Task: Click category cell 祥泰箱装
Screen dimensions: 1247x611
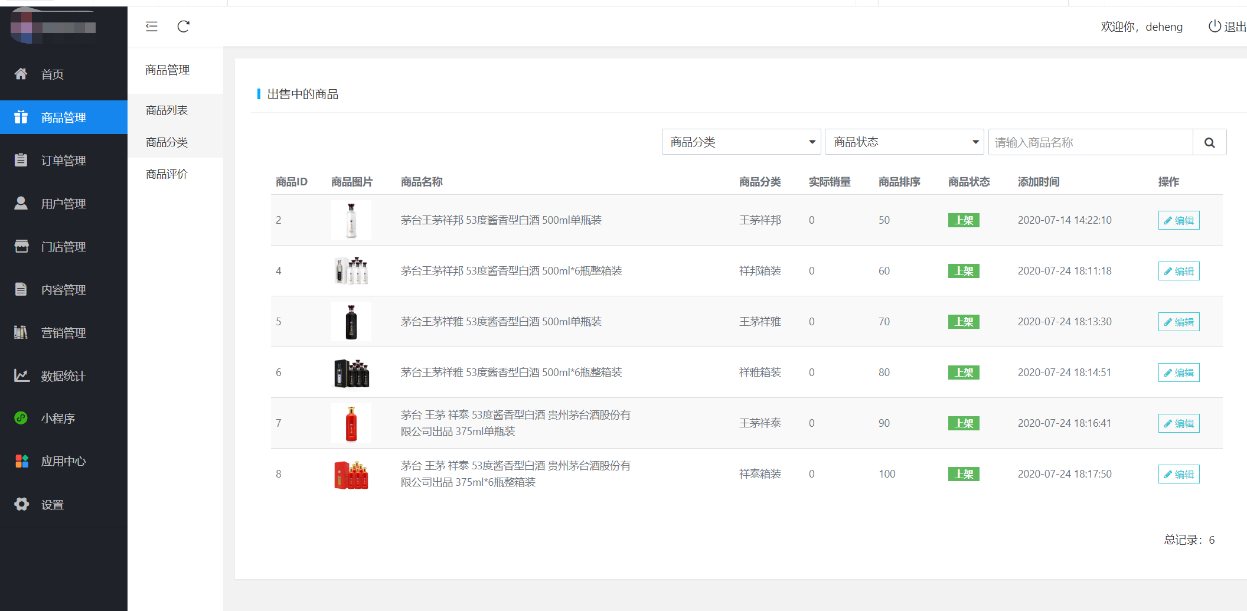Action: click(760, 474)
